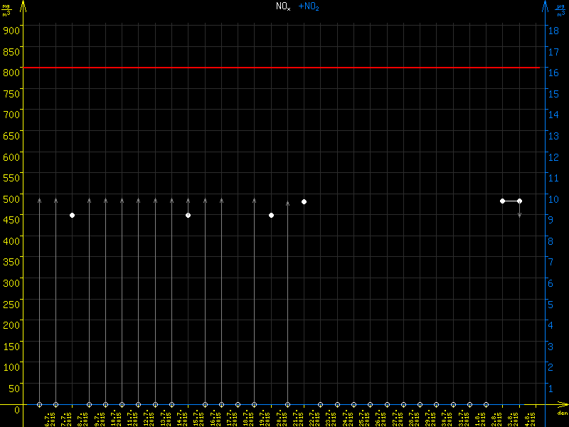Click the blue +NO2 series label
569x427 pixels.
(309, 6)
